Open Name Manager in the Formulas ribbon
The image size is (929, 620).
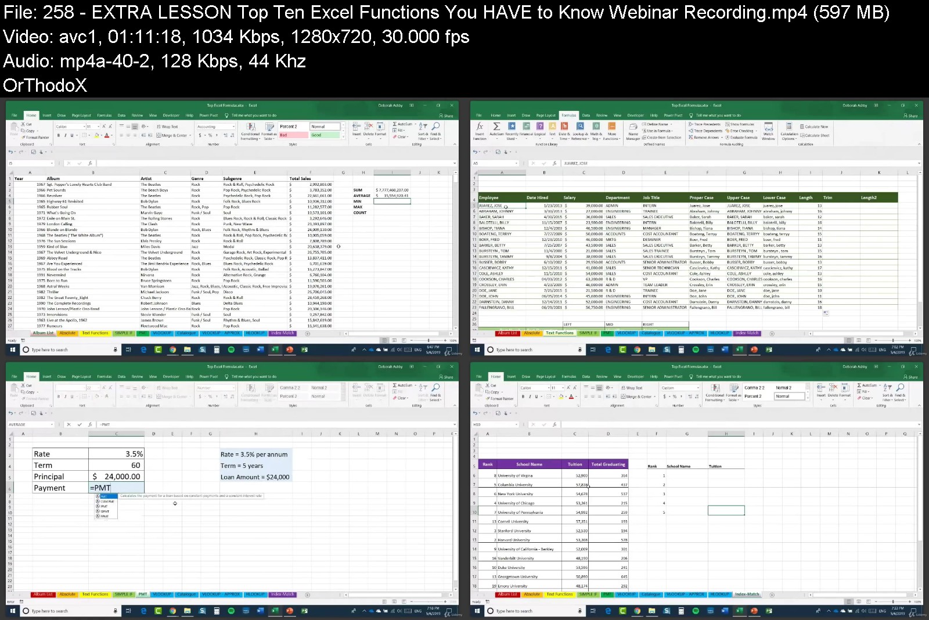point(633,131)
